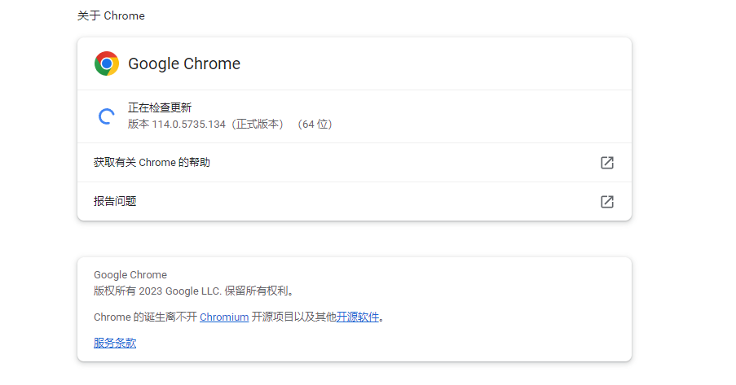Click the 开源项目以及其他 text

tap(293, 317)
